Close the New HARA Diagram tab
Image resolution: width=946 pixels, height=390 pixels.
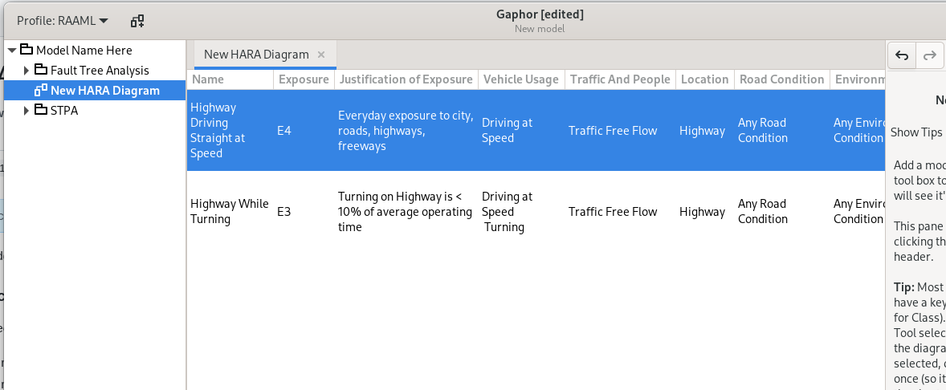click(x=321, y=55)
